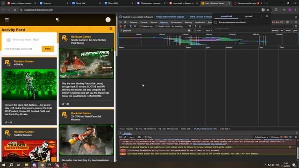Clear the console output
Screen dimensions: 299x168
(x=125, y=137)
